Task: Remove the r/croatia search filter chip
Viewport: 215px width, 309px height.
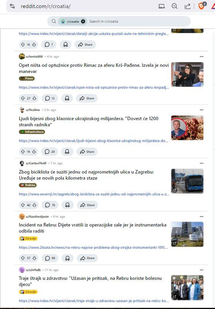Action: click(83, 22)
